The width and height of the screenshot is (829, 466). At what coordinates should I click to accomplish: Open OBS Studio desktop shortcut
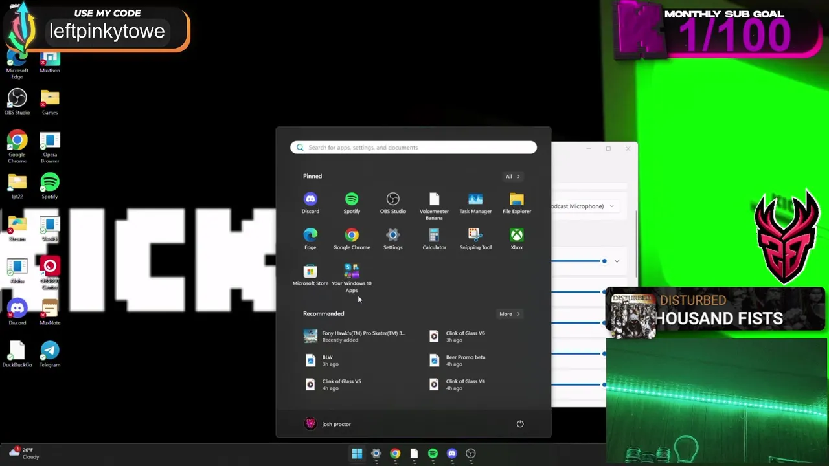(x=17, y=102)
